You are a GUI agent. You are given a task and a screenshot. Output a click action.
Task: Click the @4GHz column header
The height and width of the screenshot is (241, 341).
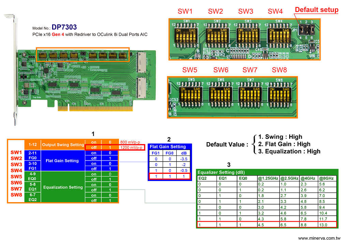click(308, 178)
